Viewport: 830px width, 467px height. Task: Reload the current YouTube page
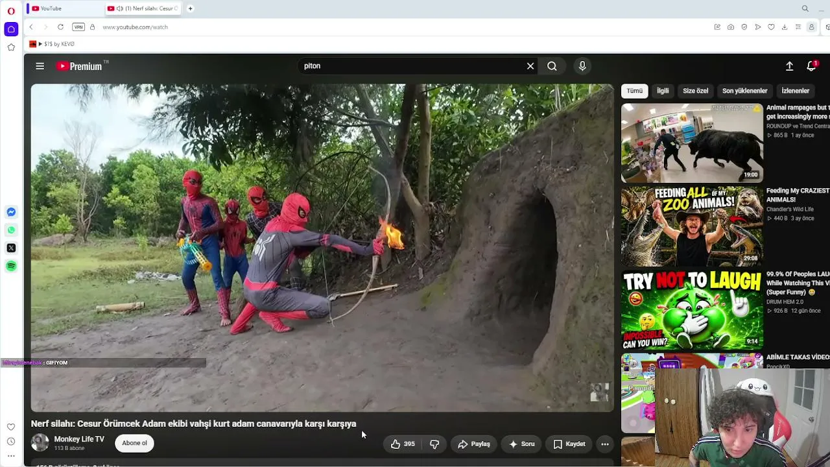(x=60, y=27)
